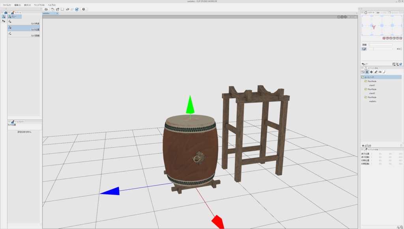Redo via the toolbar arrow
The image size is (404, 229).
click(x=72, y=9)
